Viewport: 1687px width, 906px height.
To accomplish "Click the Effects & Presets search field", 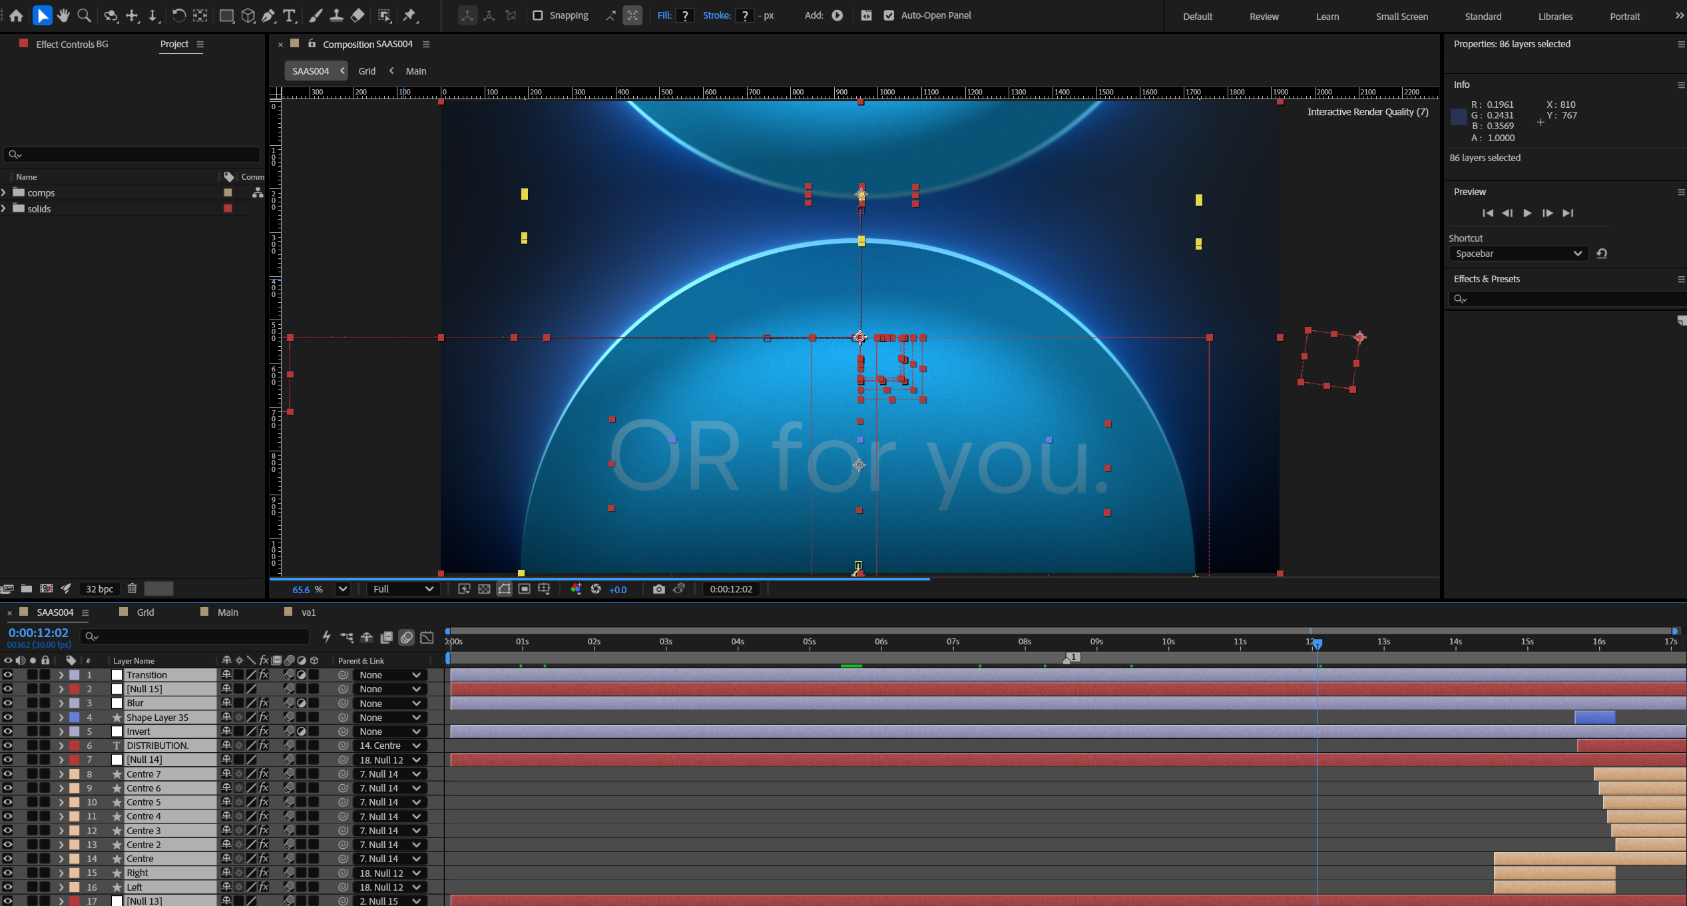I will [x=1567, y=299].
